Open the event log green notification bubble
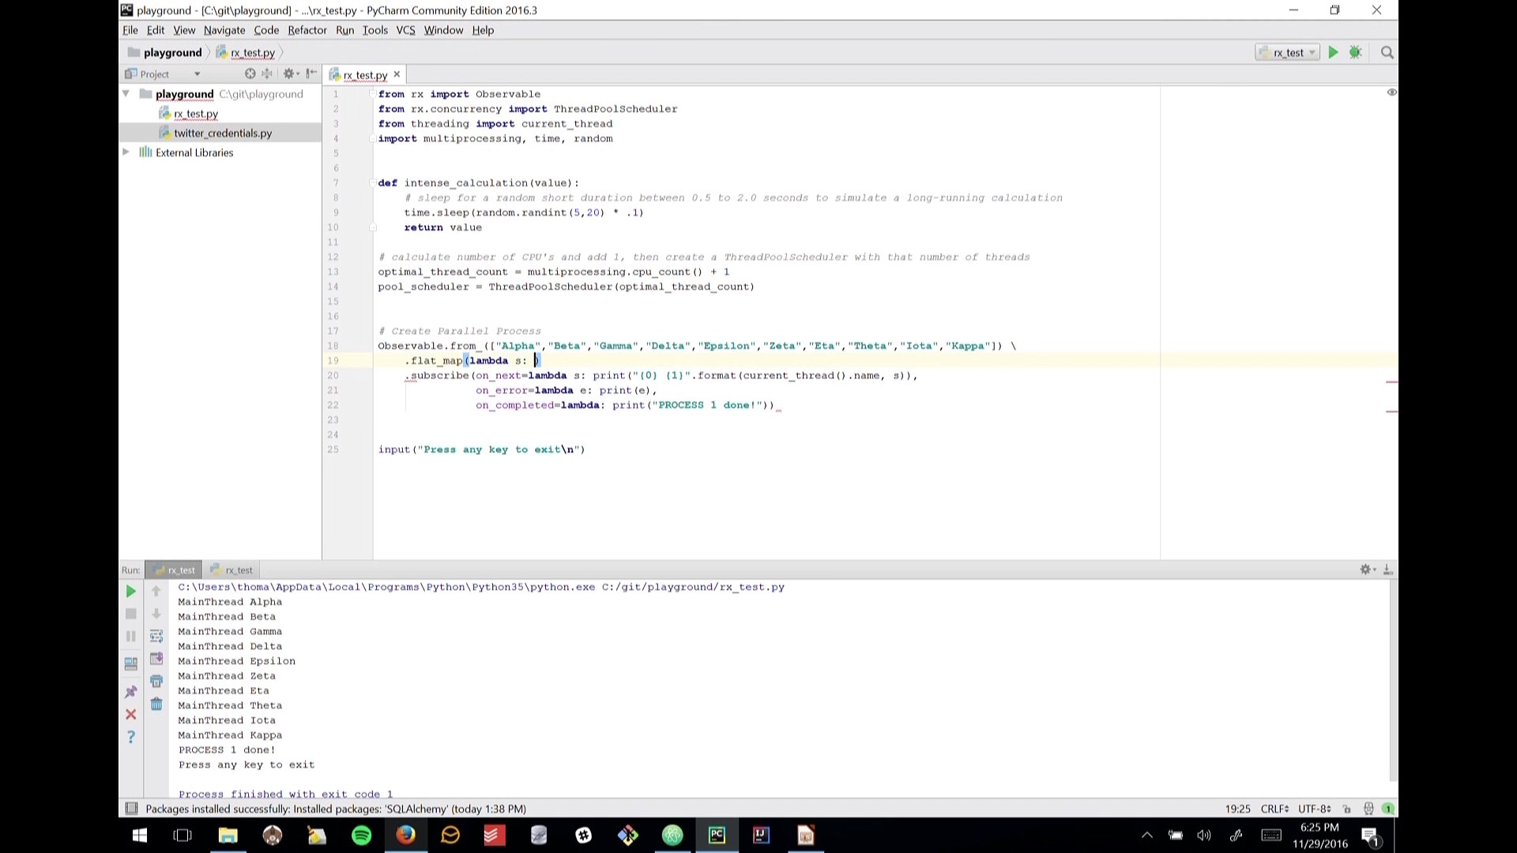The width and height of the screenshot is (1517, 853). [1388, 809]
